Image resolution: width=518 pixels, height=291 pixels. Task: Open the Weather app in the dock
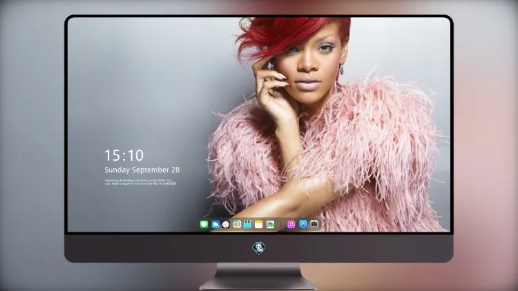(215, 224)
